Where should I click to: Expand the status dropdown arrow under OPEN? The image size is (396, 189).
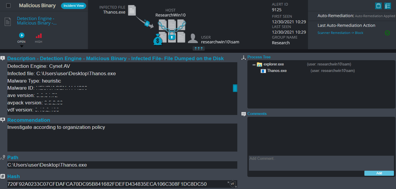pyautogui.click(x=22, y=46)
